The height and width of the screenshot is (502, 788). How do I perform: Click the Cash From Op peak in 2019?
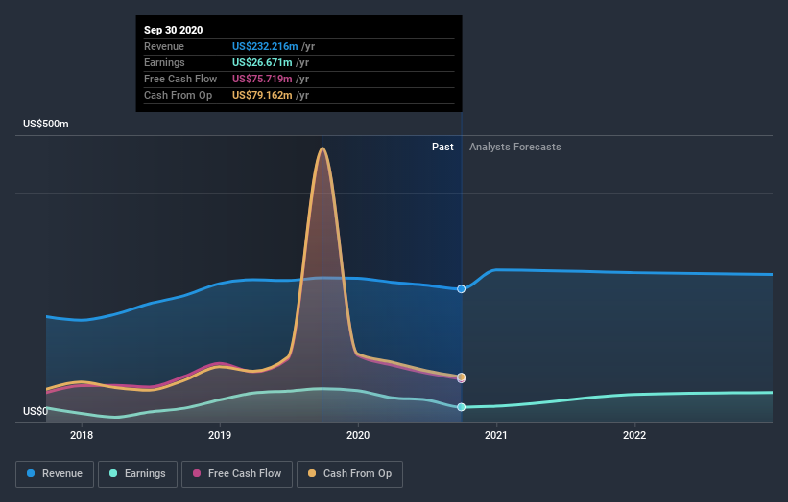pos(322,148)
